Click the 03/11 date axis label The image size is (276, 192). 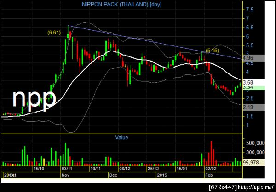(67, 169)
